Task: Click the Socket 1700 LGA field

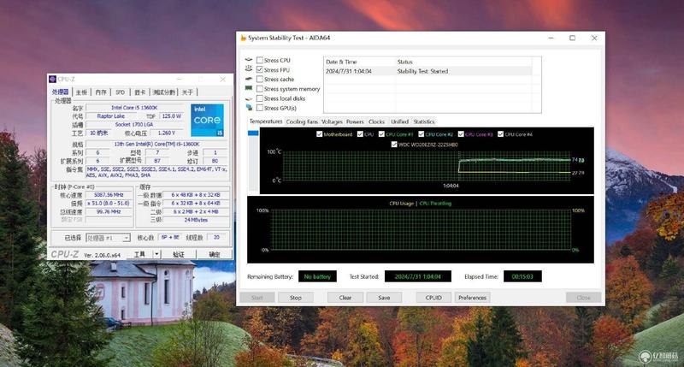Action: [134, 124]
